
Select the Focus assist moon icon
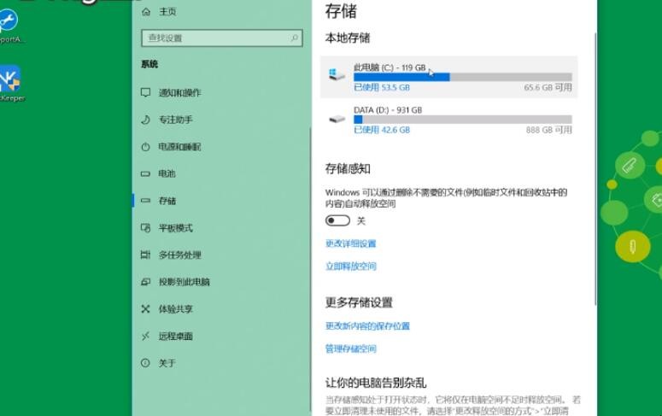point(146,120)
